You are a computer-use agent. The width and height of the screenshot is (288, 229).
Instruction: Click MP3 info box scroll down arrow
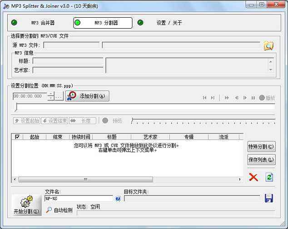click(x=271, y=70)
